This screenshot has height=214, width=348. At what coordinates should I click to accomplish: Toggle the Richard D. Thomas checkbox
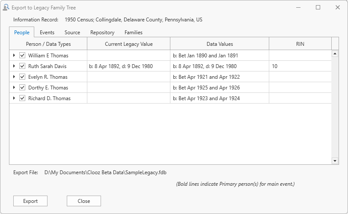[22, 98]
